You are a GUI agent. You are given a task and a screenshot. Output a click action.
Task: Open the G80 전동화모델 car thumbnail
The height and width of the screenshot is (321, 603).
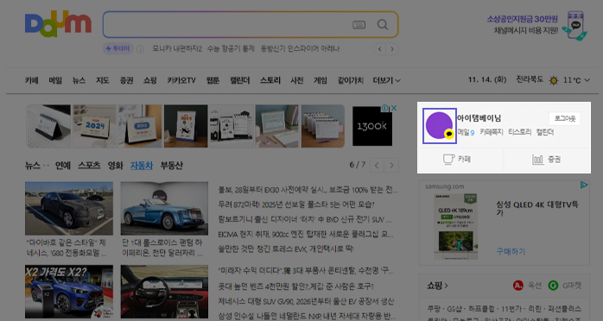[x=69, y=209]
